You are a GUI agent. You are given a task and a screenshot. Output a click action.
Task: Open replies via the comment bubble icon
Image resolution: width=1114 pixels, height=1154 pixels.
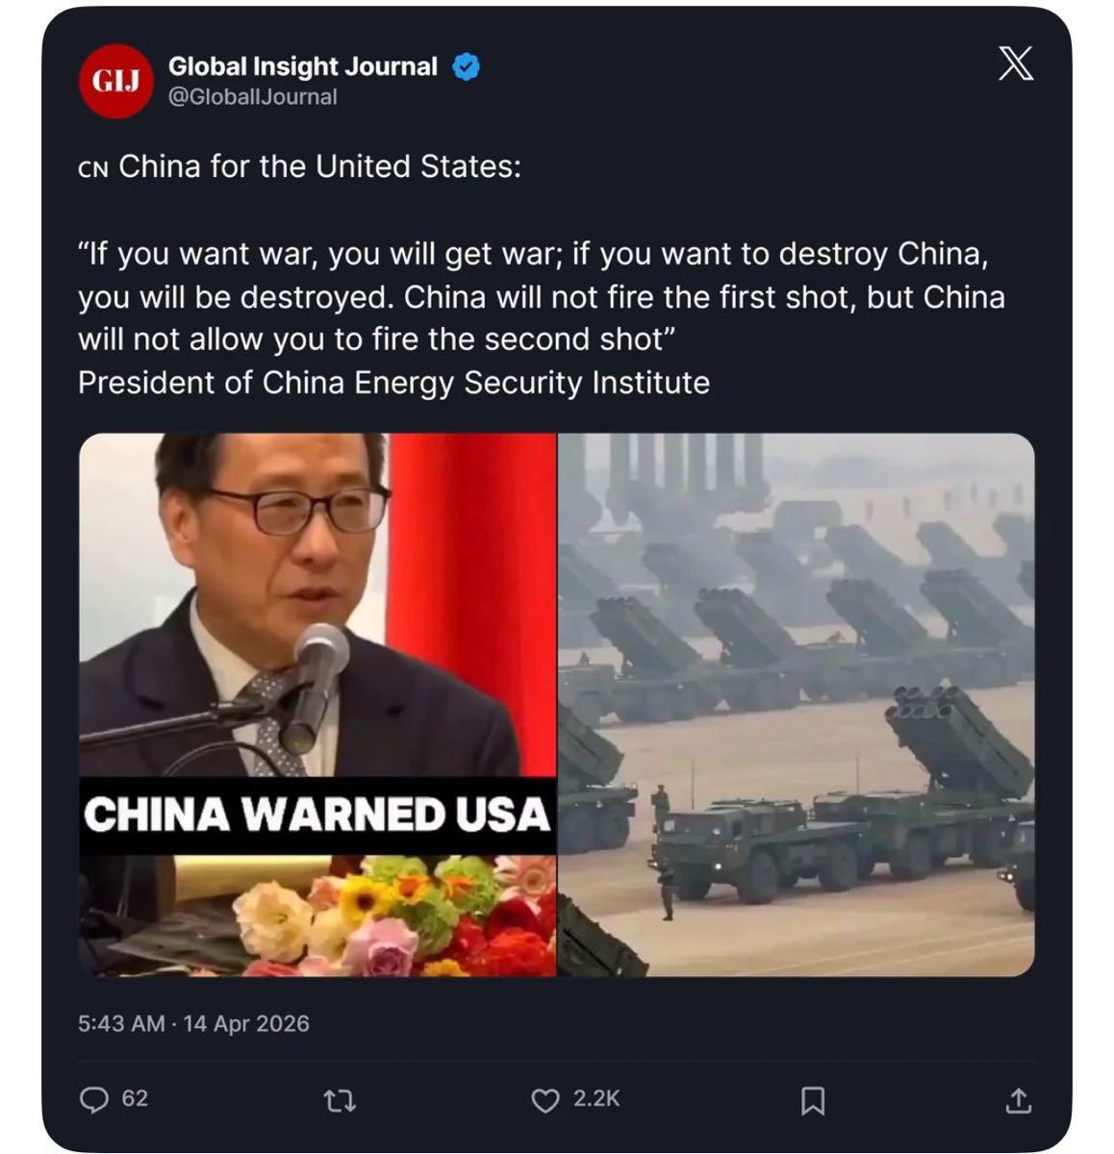(93, 1099)
